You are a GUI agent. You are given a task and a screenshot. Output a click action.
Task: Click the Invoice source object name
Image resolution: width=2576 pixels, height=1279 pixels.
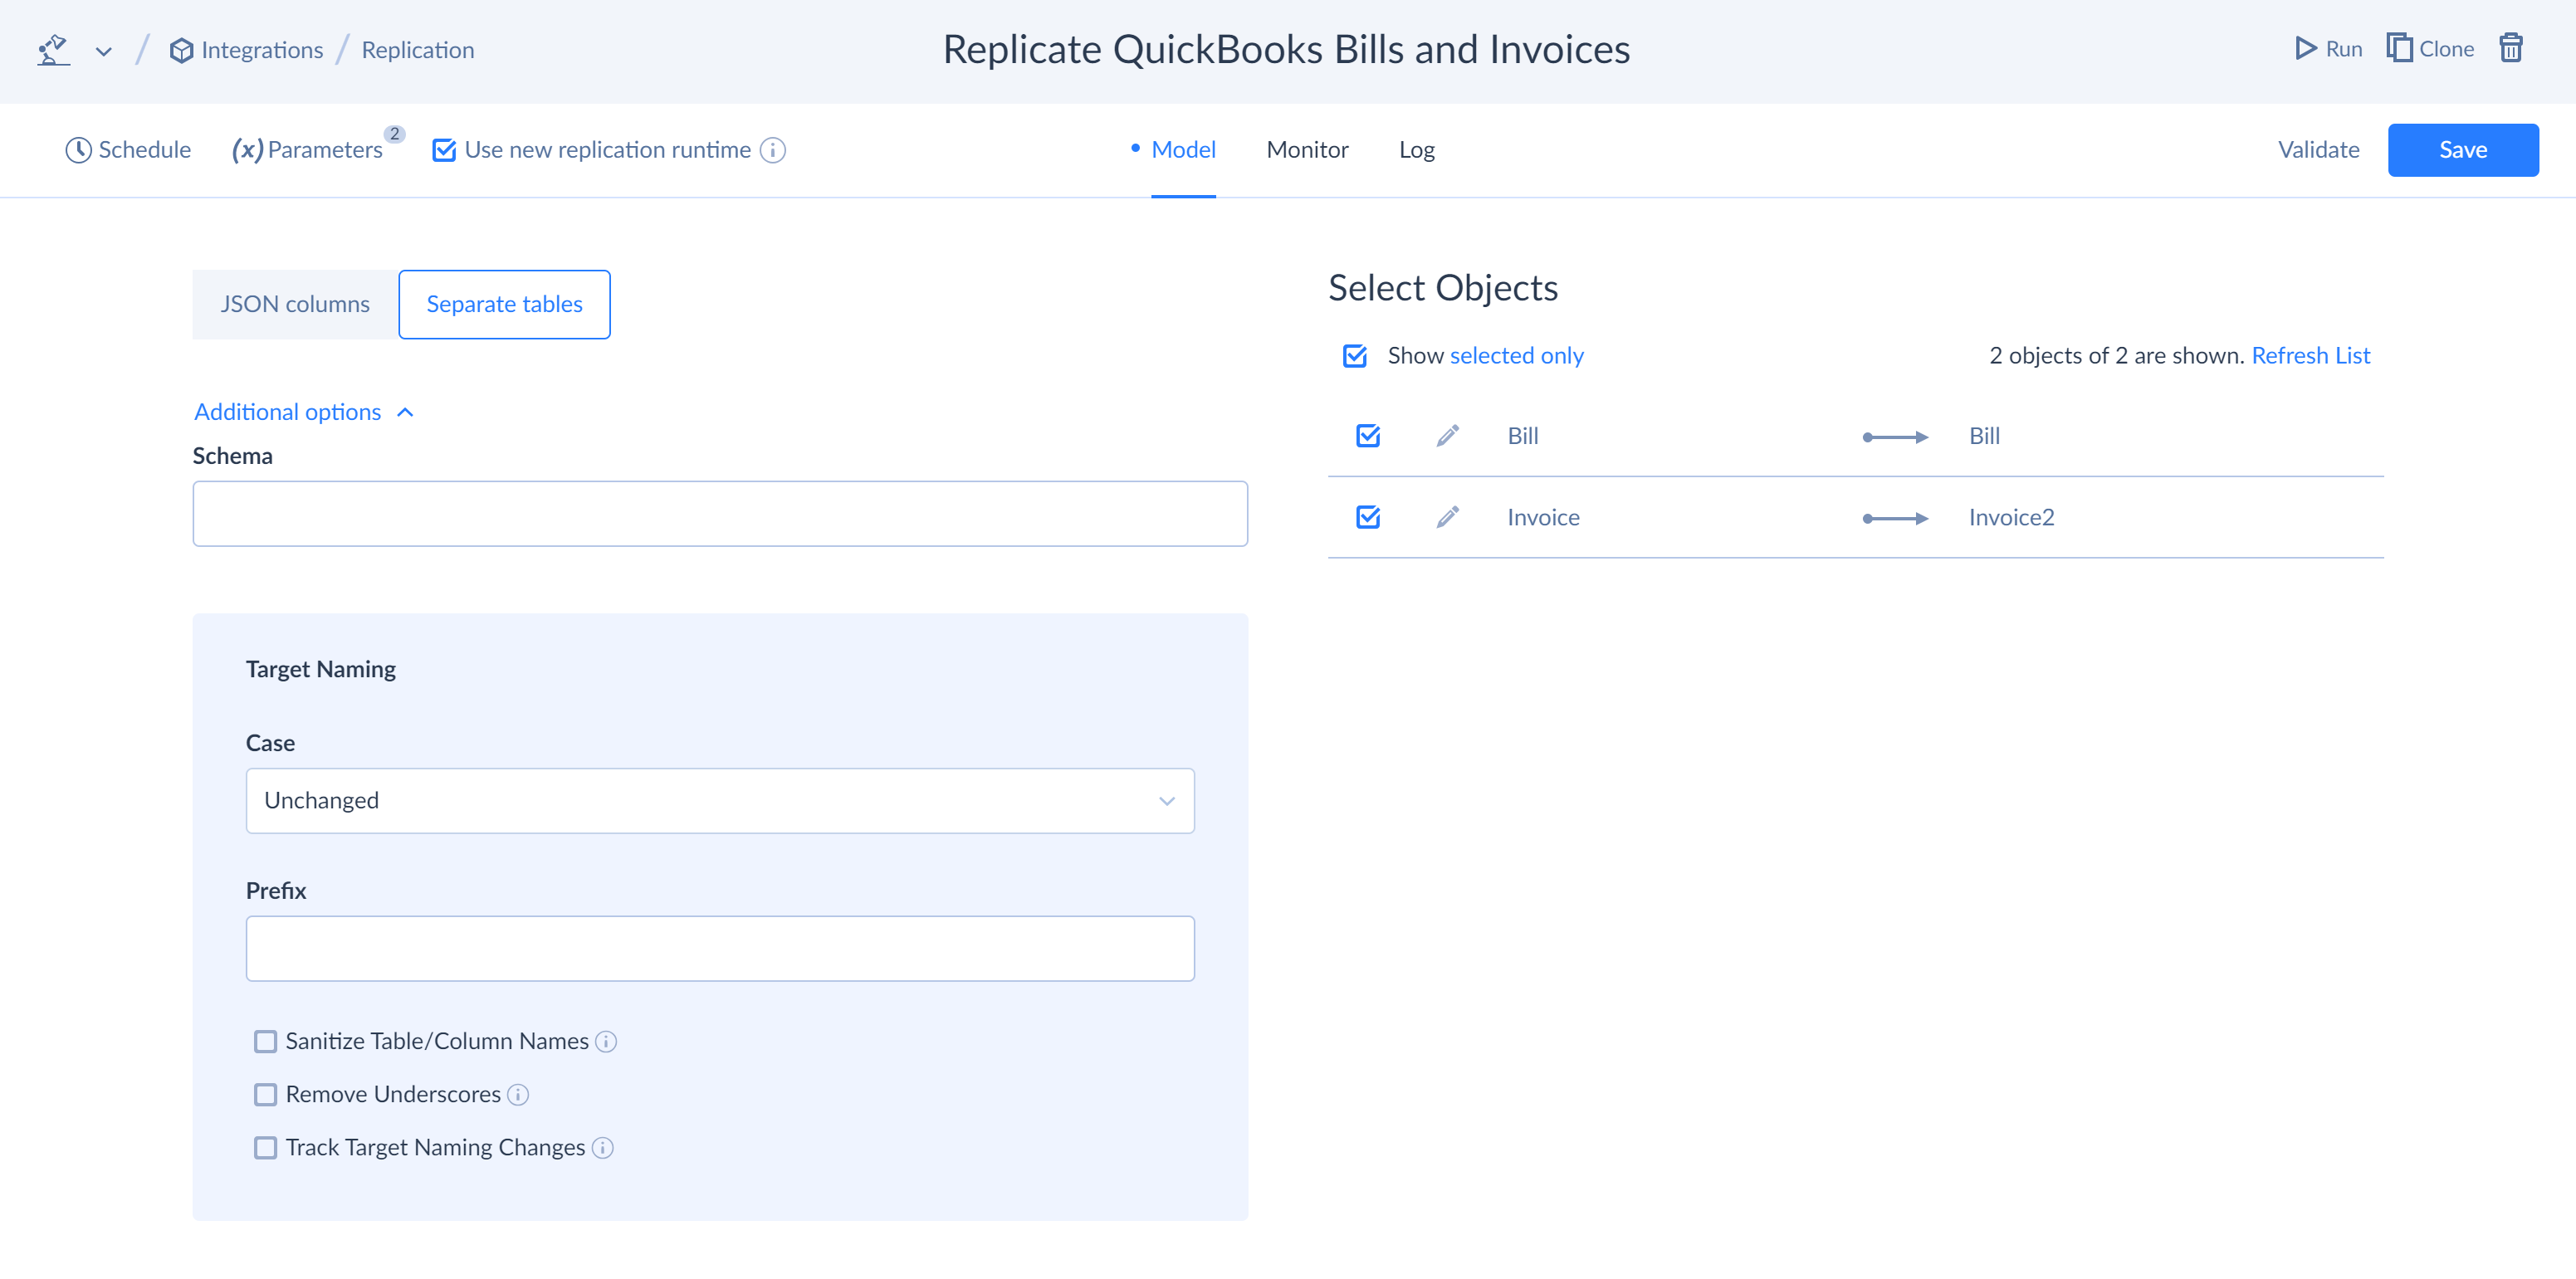[1543, 517]
